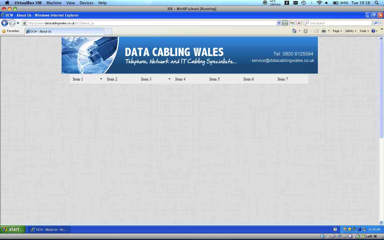The width and height of the screenshot is (384, 240).
Task: Click the Refresh page icon
Action: click(292, 23)
